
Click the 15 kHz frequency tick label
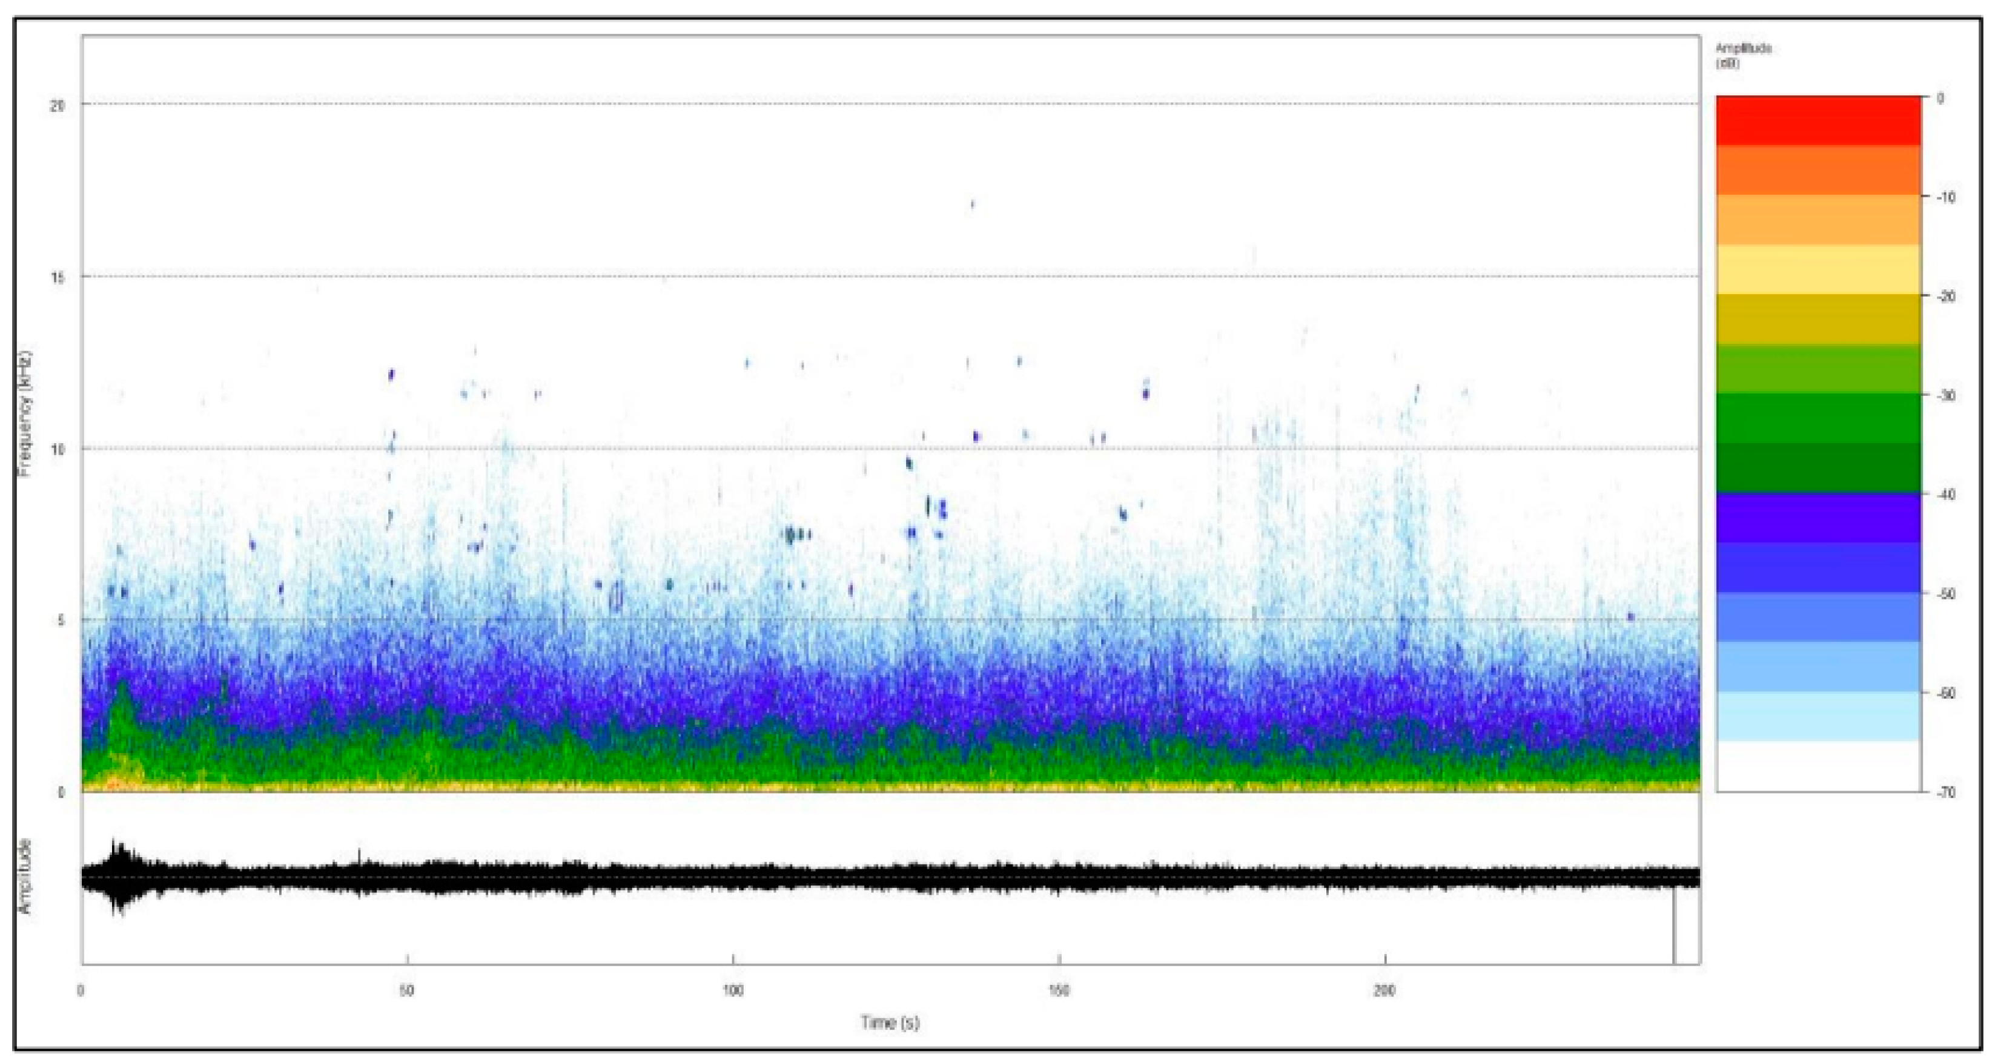click(58, 277)
